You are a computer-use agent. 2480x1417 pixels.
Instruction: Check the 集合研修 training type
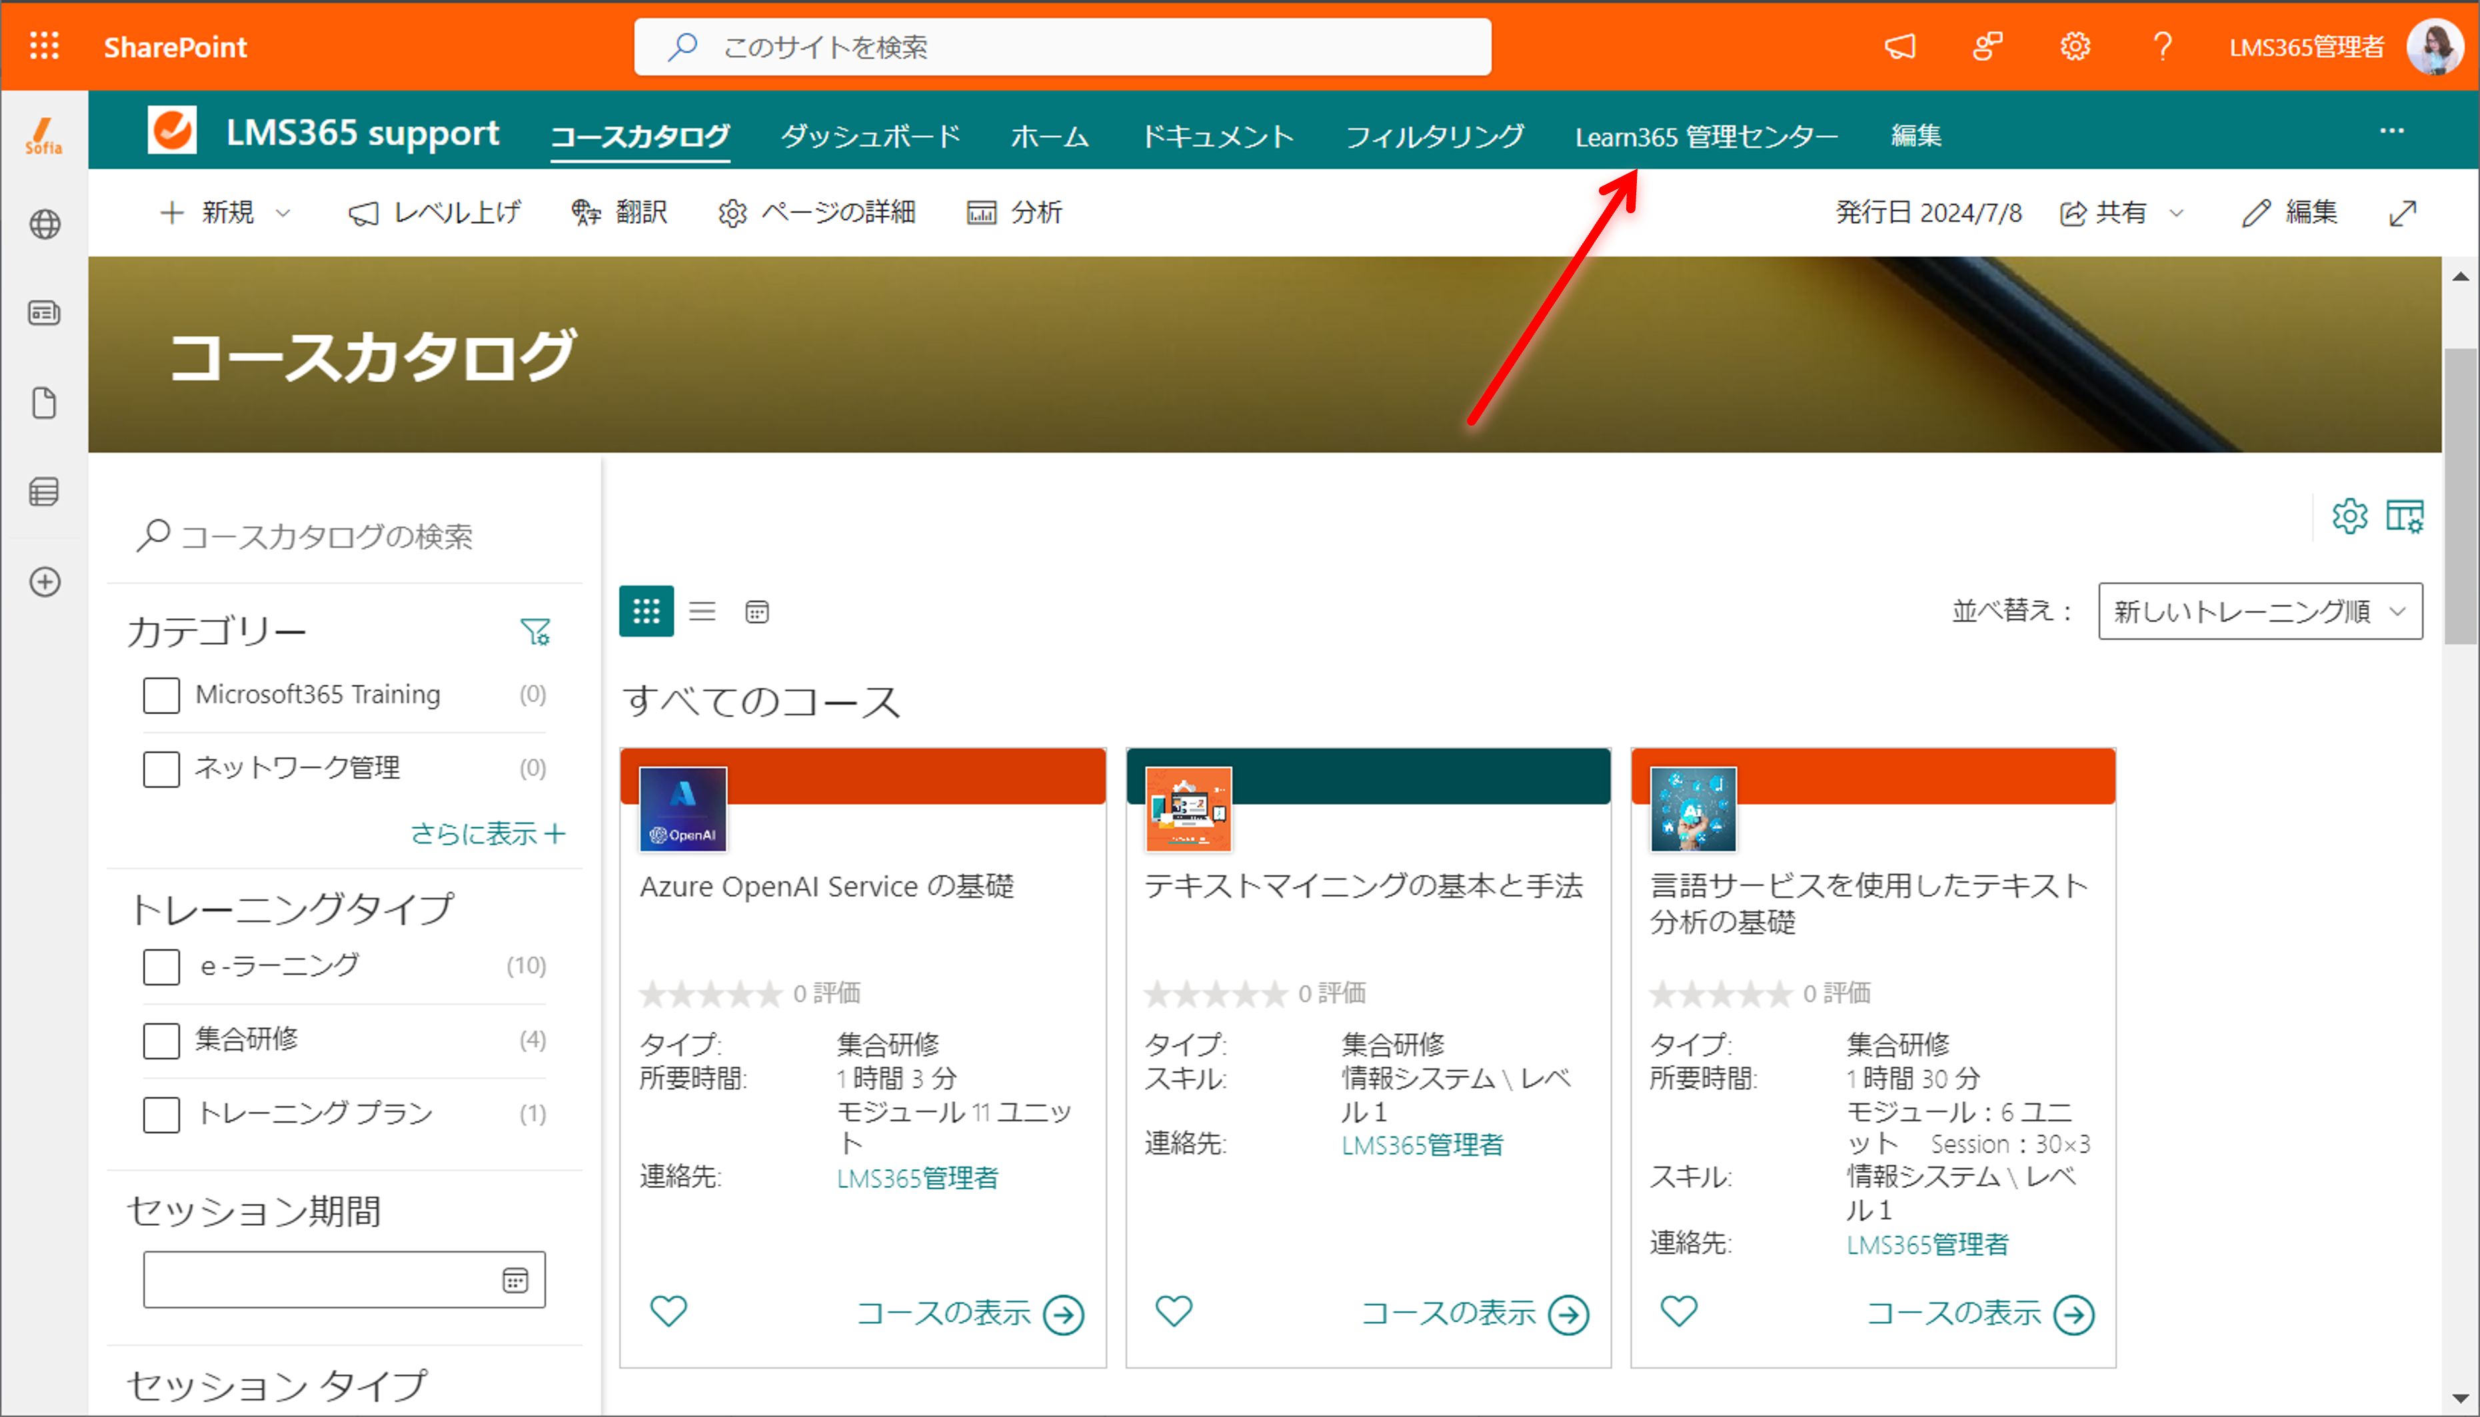[x=161, y=1041]
